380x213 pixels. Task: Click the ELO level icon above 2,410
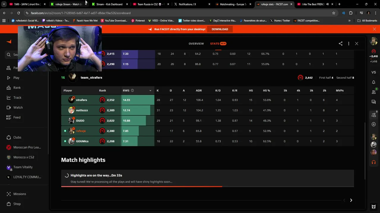click(x=374, y=51)
